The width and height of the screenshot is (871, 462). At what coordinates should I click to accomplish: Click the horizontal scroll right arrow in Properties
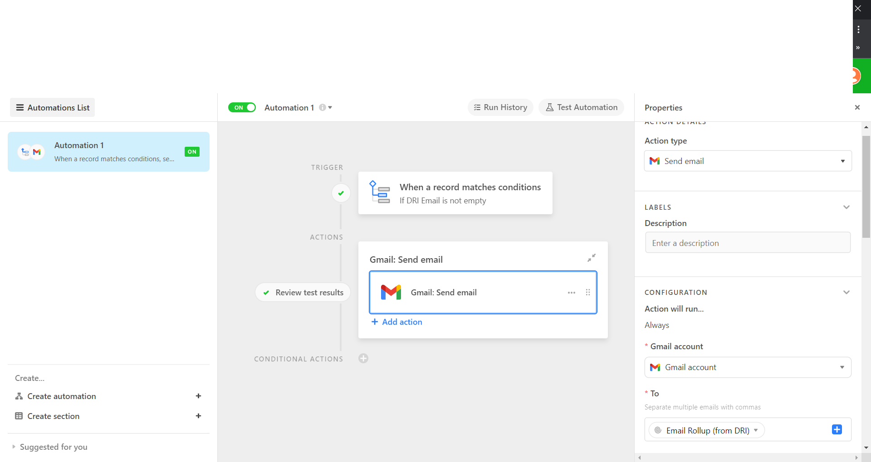coord(856,457)
